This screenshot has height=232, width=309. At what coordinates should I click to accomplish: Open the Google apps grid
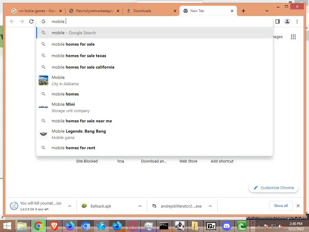point(293,37)
